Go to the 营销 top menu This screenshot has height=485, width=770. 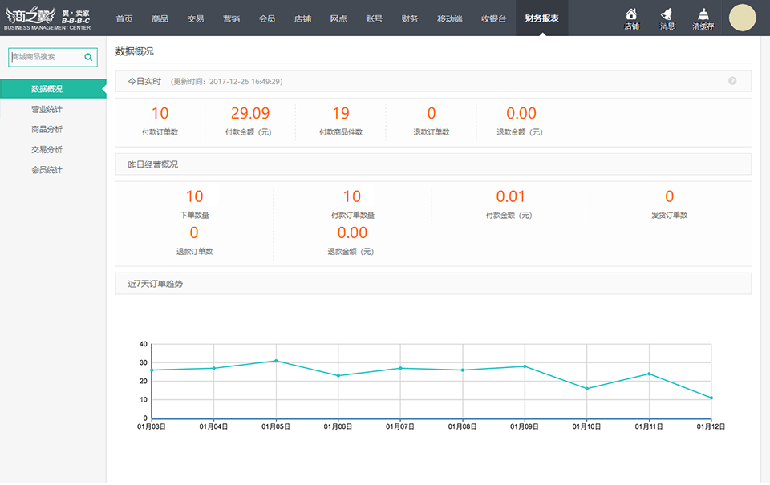[x=231, y=18]
